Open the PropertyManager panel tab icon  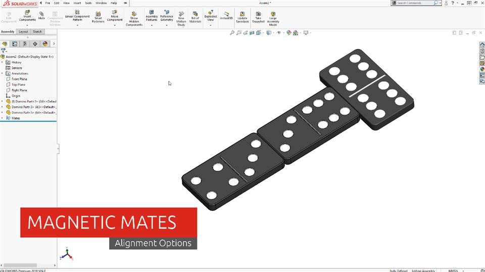tap(15, 44)
